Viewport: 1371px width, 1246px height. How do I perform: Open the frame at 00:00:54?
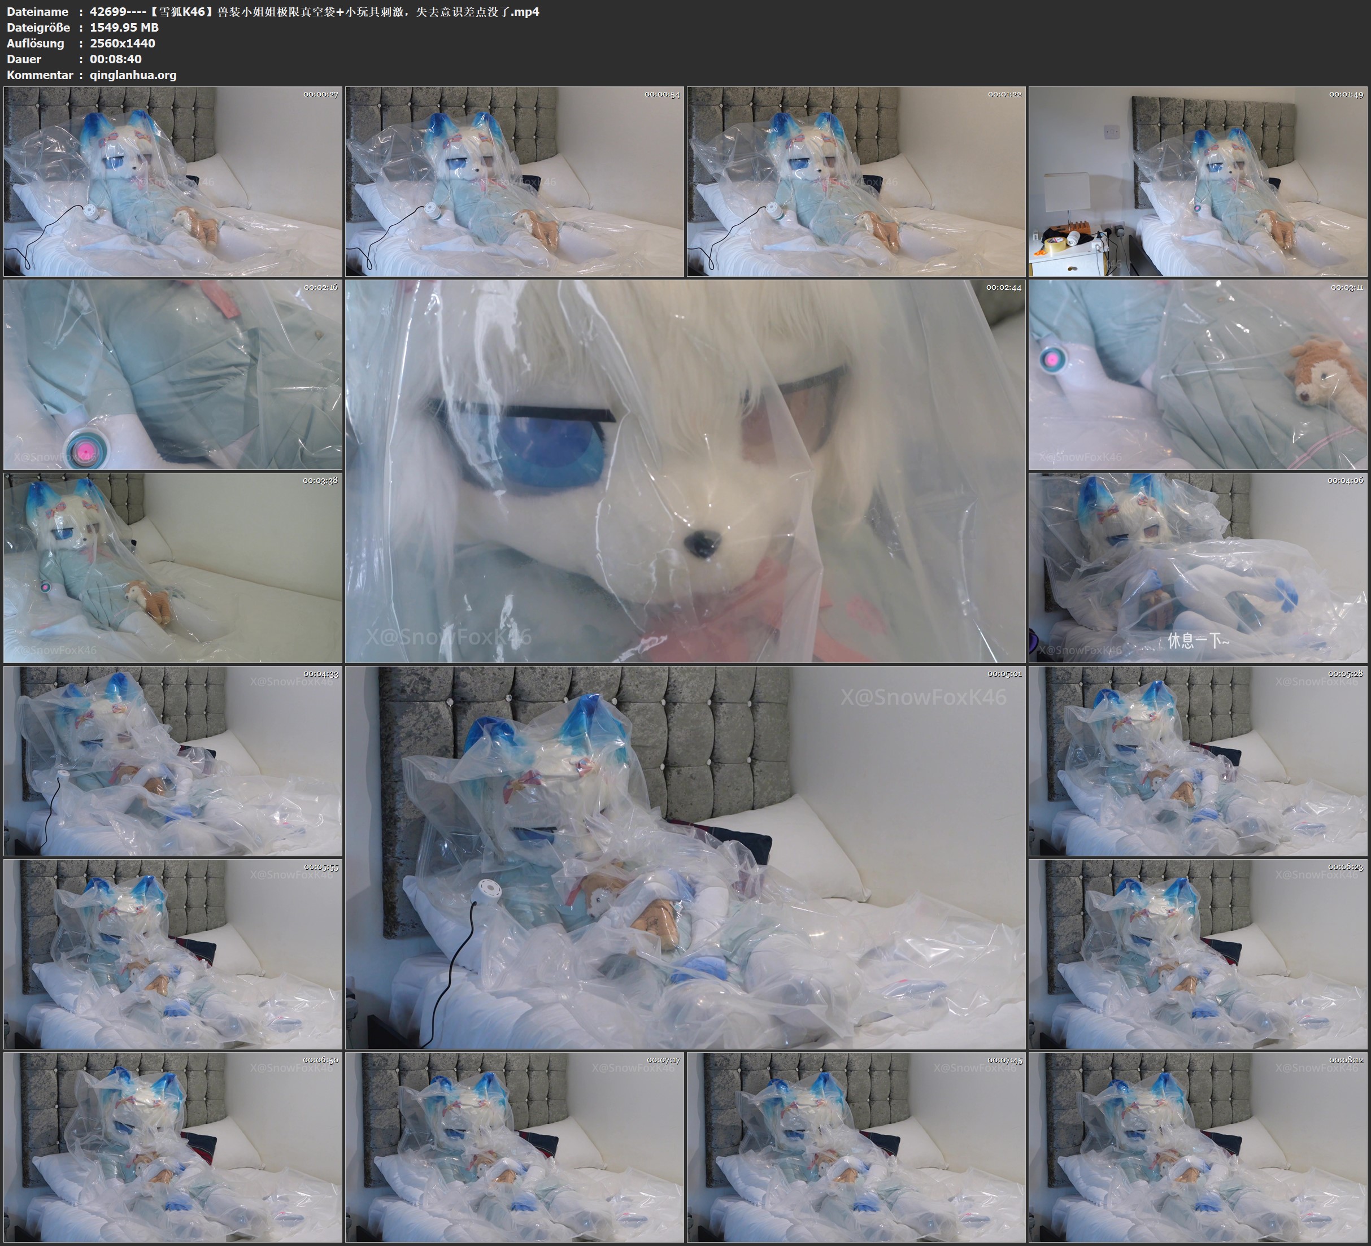[514, 182]
